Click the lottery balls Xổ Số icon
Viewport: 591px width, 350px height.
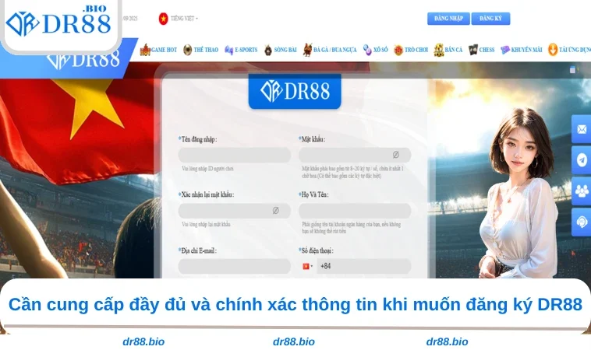(367, 50)
